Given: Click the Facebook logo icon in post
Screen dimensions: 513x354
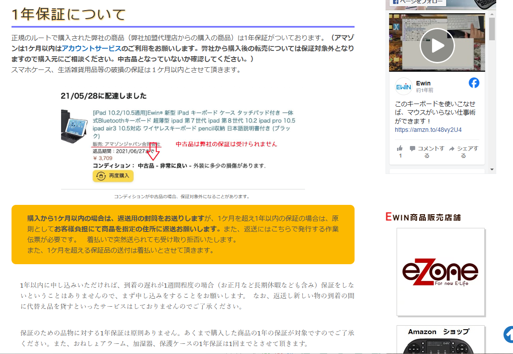Looking at the screenshot, I should click(474, 83).
